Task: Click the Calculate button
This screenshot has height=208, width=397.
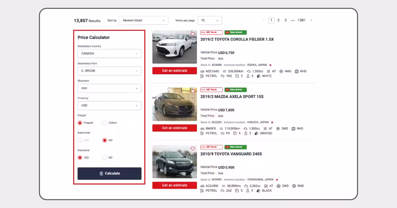Action: [x=110, y=173]
